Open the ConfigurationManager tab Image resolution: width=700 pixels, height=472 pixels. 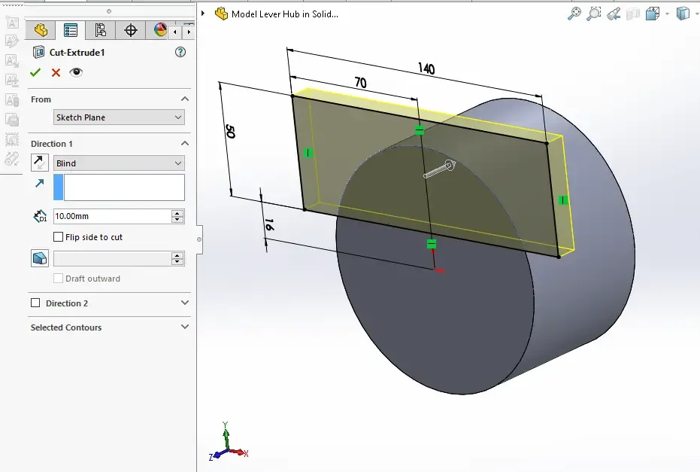tap(101, 30)
